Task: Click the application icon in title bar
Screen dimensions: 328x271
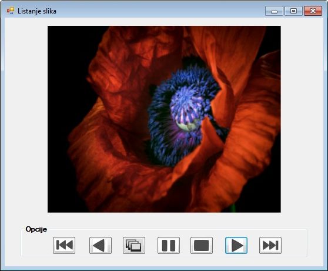Action: tap(10, 11)
